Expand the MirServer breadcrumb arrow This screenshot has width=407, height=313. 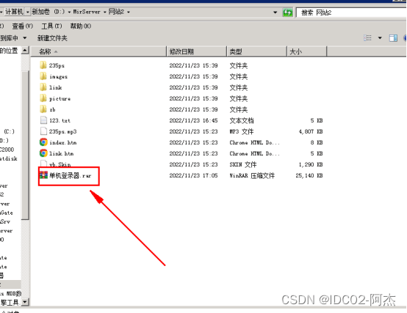pyautogui.click(x=104, y=12)
